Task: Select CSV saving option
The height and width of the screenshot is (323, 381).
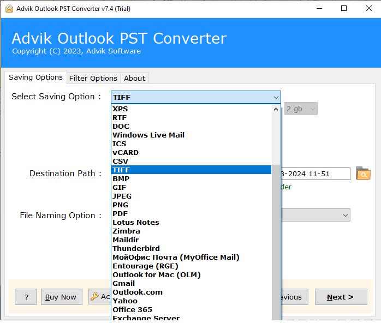Action: 191,161
